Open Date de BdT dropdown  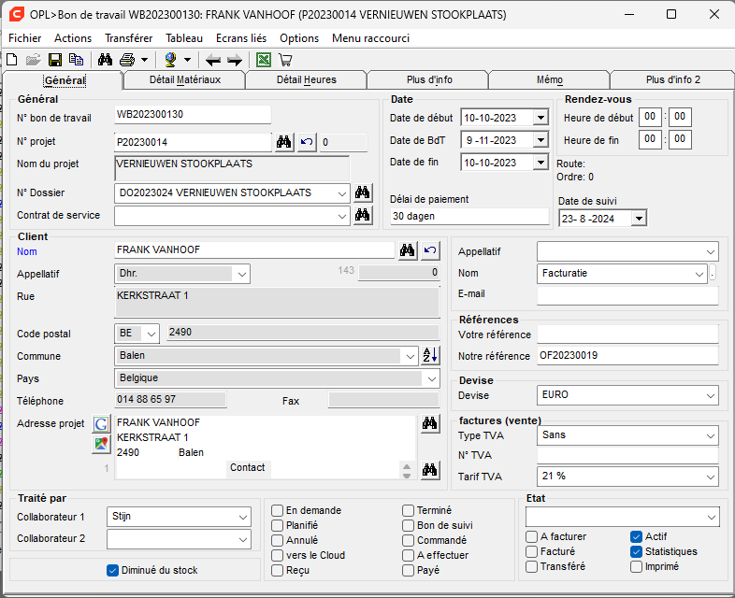click(540, 139)
